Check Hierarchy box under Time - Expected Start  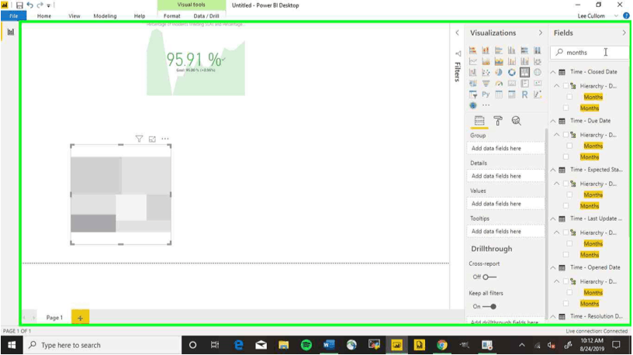(566, 184)
